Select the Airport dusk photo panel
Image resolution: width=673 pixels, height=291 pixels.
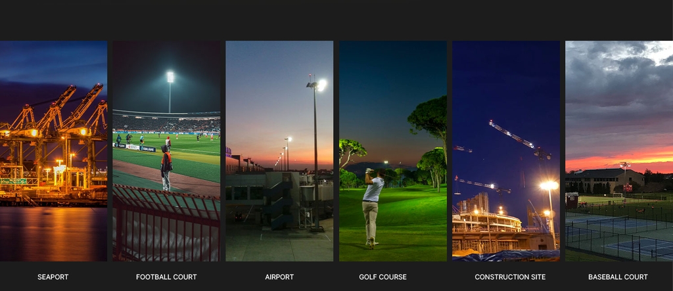click(279, 151)
